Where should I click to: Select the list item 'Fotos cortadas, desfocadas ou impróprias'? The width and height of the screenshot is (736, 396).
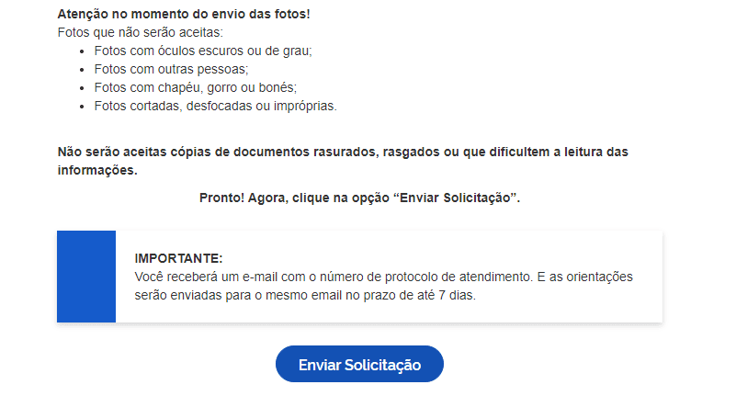point(215,107)
